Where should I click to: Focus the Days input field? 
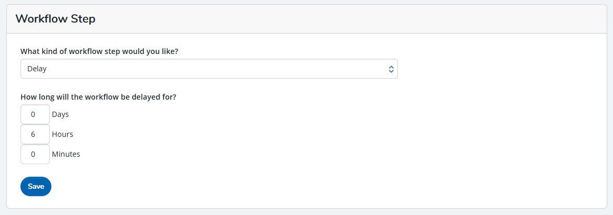35,114
